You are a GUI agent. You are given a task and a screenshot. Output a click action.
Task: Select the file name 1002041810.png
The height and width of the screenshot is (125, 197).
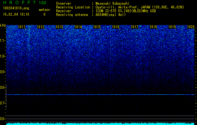tap(16, 8)
